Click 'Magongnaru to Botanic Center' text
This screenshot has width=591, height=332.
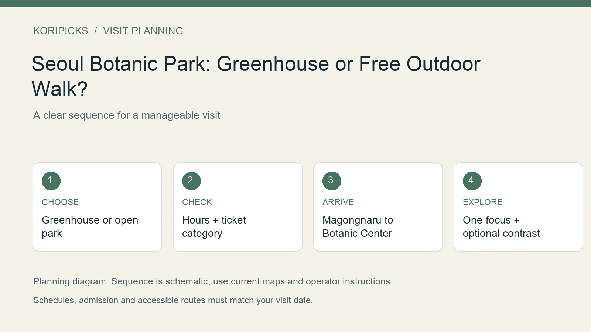pyautogui.click(x=358, y=226)
